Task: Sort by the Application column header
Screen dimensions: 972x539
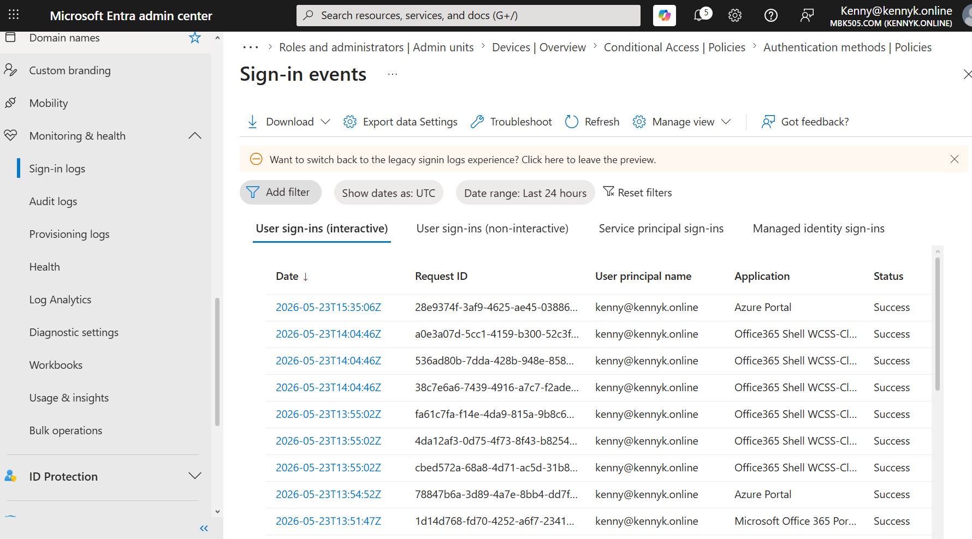Action: click(x=762, y=277)
